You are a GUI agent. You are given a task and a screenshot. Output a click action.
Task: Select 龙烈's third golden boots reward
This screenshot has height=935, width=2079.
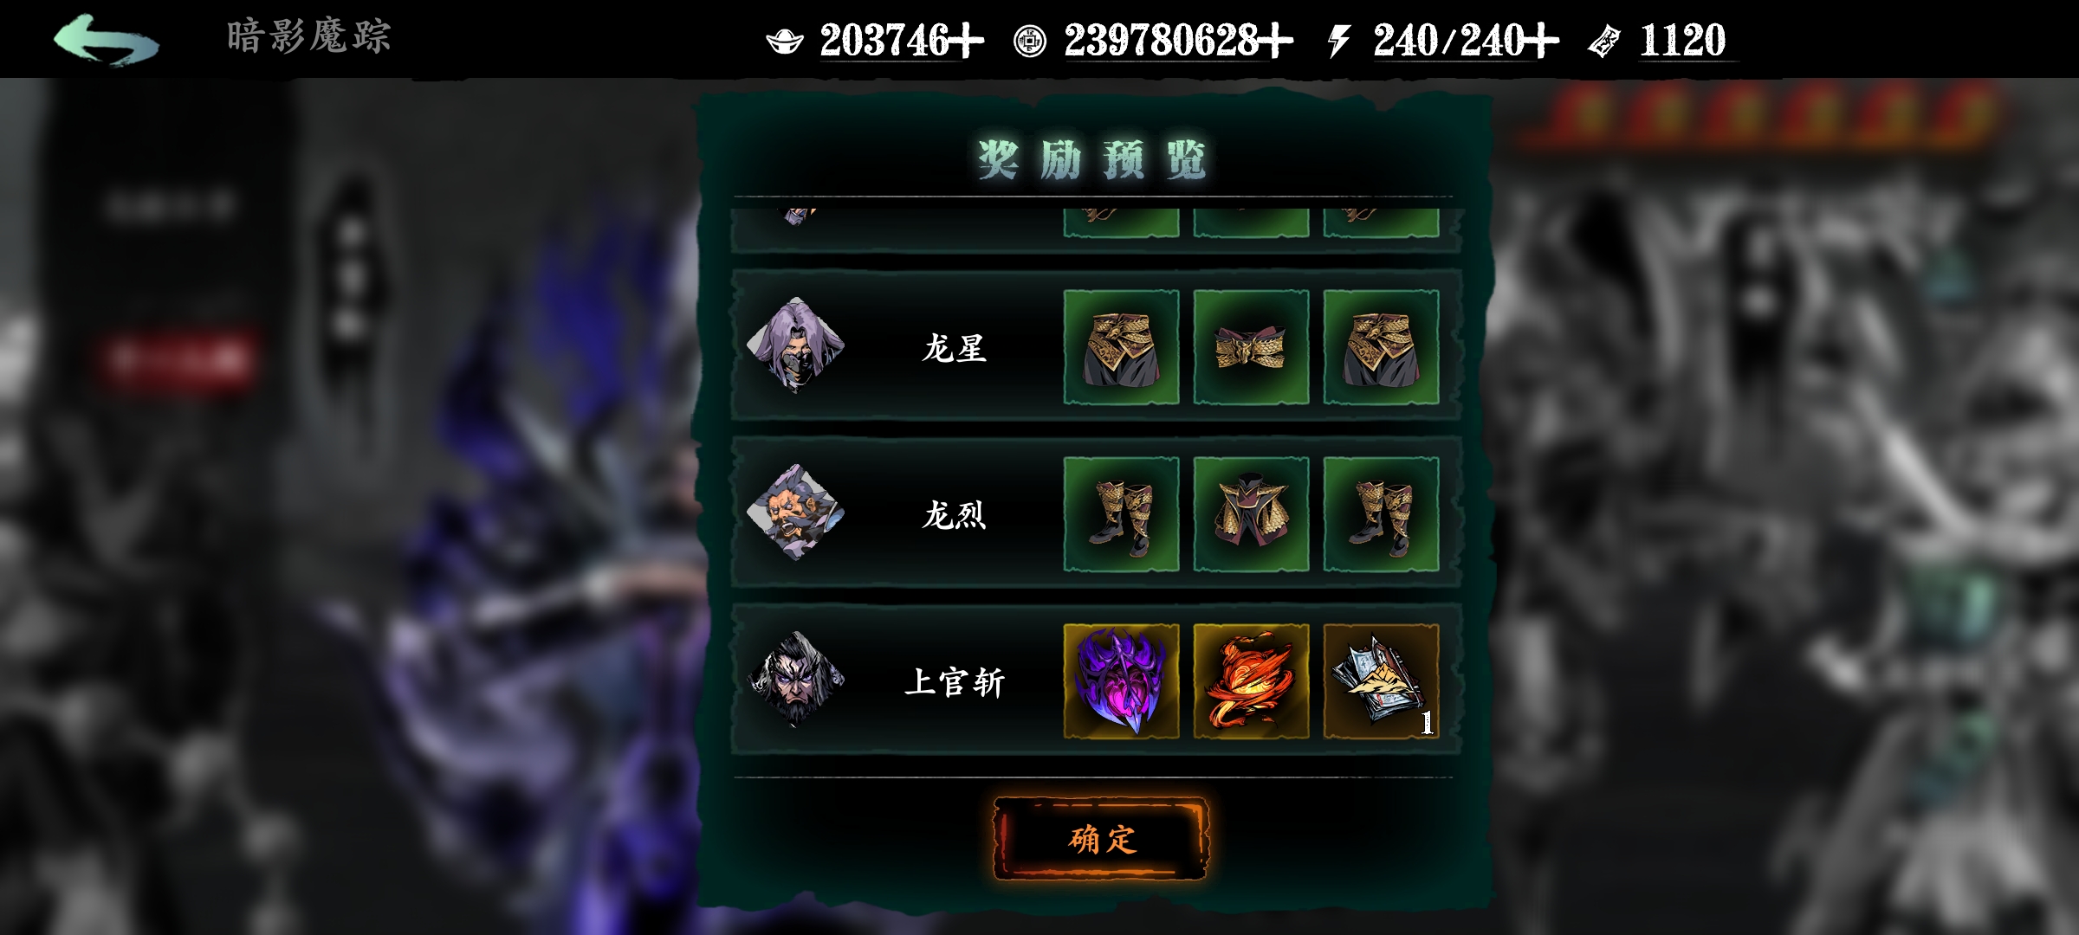(x=1381, y=514)
